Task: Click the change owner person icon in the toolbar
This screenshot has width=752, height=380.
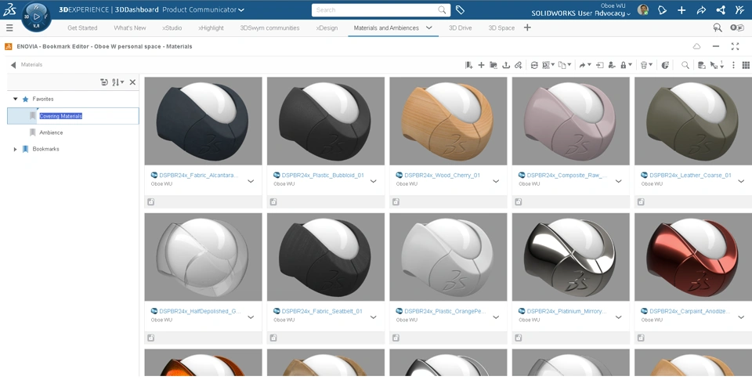Action: point(612,65)
